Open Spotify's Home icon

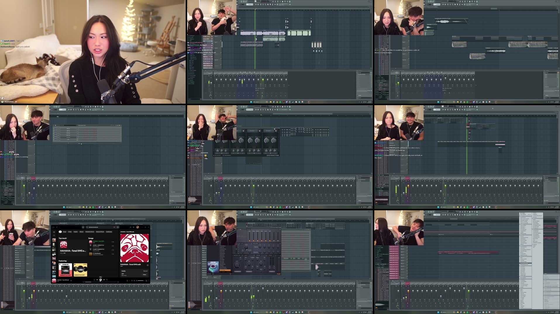(x=83, y=227)
